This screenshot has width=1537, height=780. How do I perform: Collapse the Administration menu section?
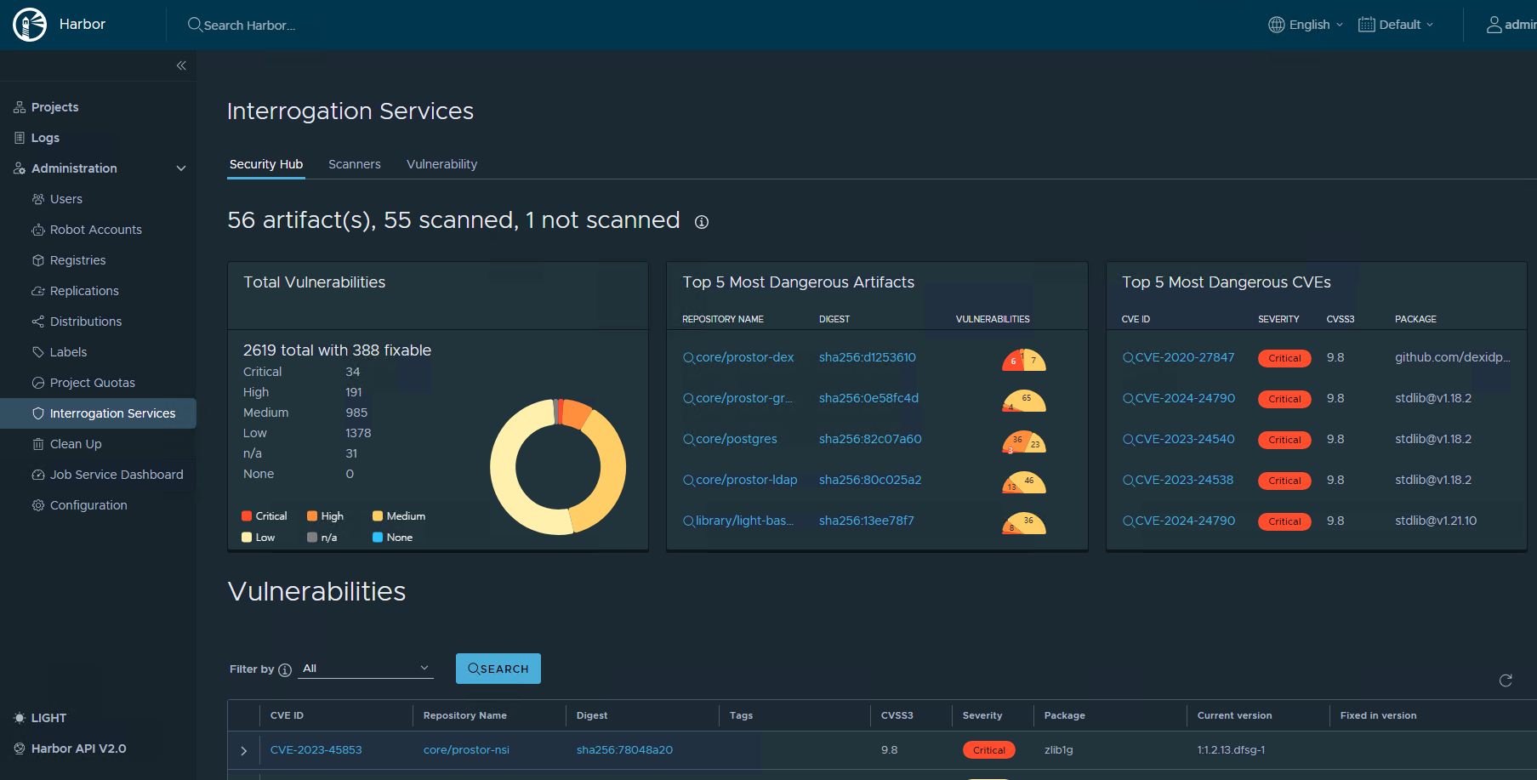180,168
